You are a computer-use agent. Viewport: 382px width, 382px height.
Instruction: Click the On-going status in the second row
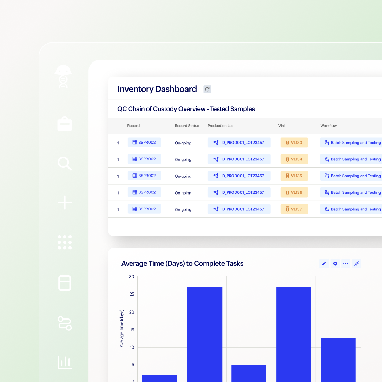pyautogui.click(x=183, y=159)
